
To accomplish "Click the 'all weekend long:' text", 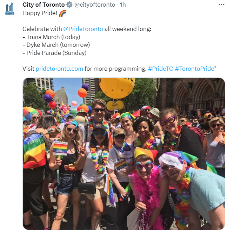I will pos(128,29).
